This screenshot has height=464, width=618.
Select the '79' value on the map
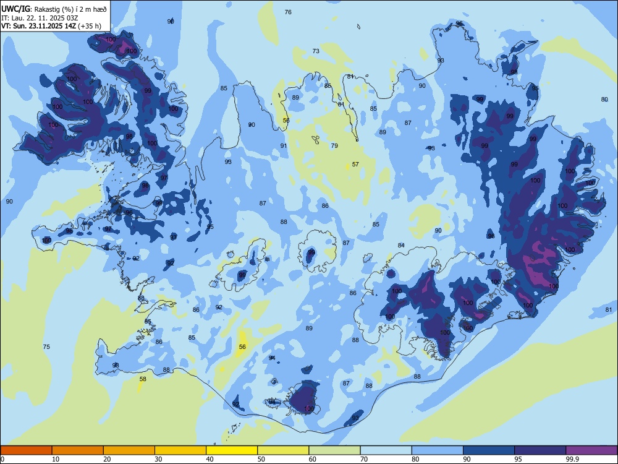pyautogui.click(x=334, y=145)
